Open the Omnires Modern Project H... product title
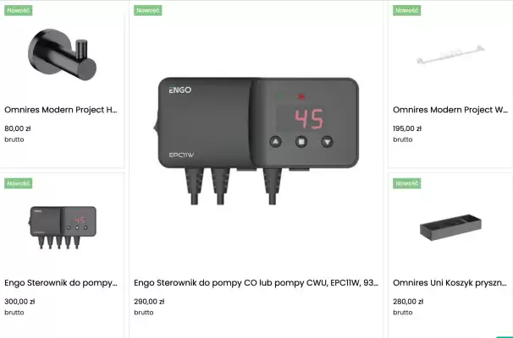 (61, 110)
